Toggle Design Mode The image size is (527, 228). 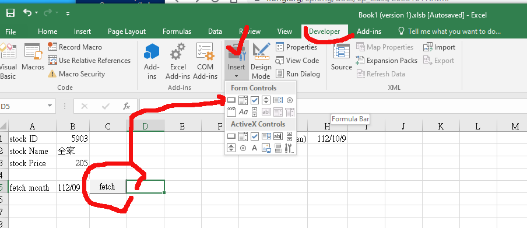pos(261,61)
